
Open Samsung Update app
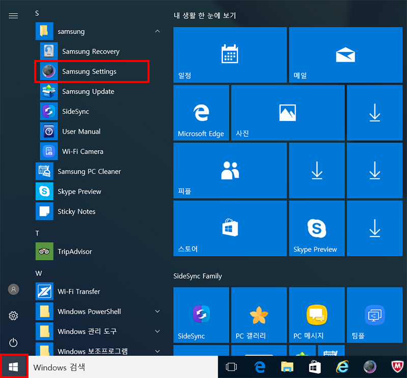click(x=100, y=92)
